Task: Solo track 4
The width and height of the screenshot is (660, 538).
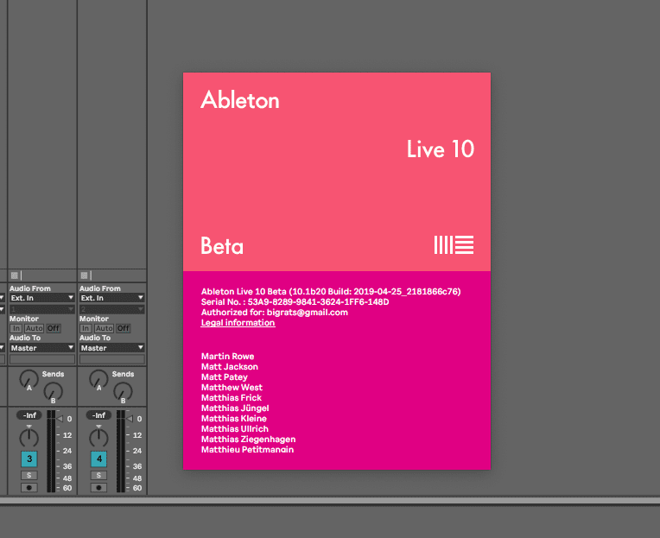Action: pyautogui.click(x=99, y=475)
